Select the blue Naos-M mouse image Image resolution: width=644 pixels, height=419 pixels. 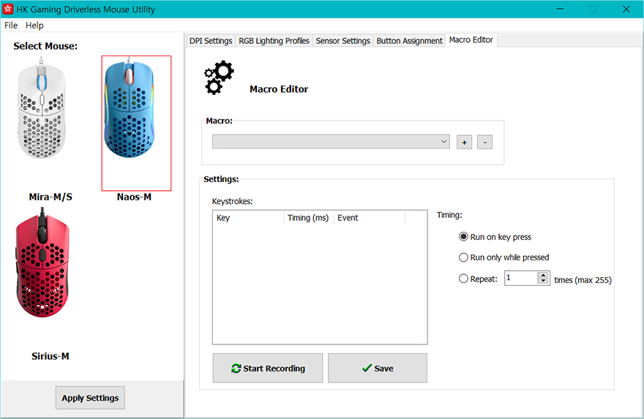click(x=130, y=108)
